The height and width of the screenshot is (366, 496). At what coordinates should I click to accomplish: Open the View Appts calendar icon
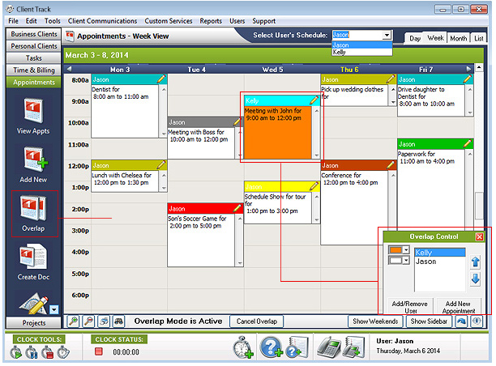click(x=33, y=110)
